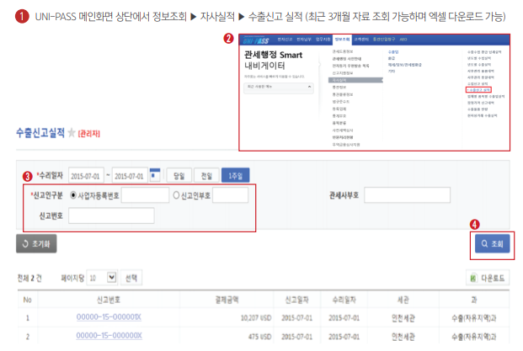This screenshot has height=351, width=523.
Task: Click the calendar icon beside the date range
Action: pos(154,176)
